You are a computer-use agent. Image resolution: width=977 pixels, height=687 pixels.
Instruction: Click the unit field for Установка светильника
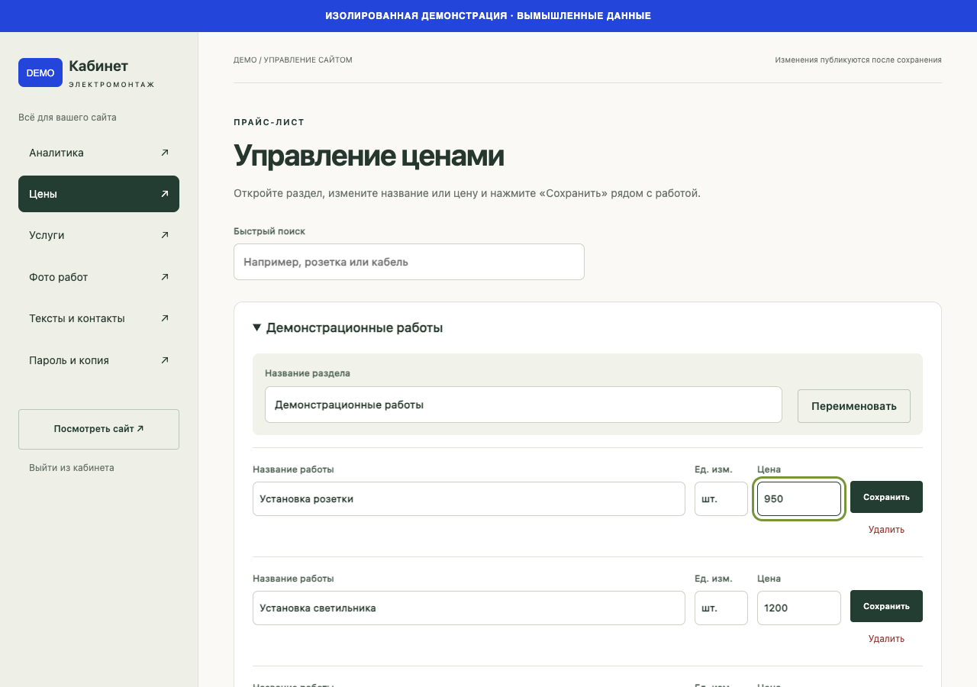coord(721,608)
